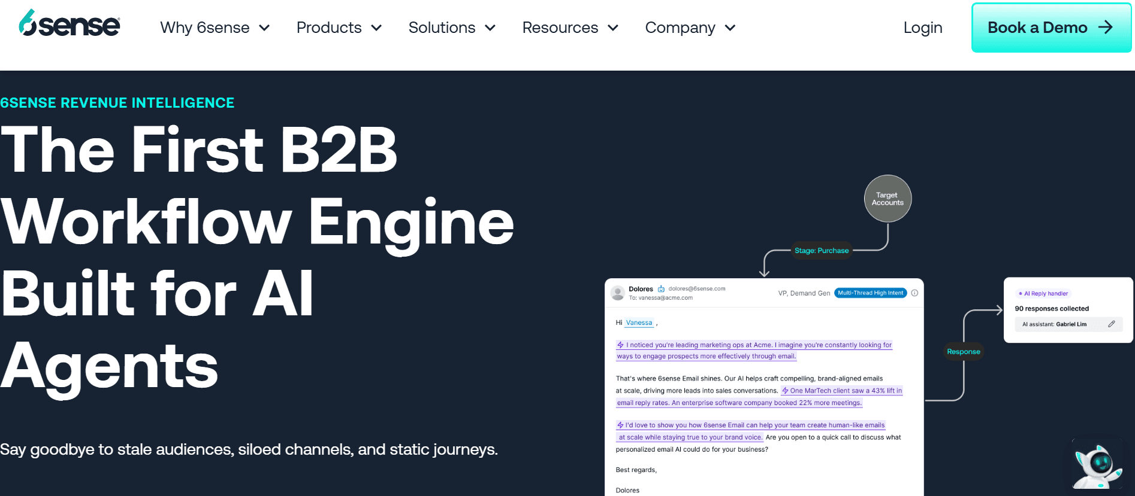Click the Book a Demo button
1135x496 pixels.
[1051, 28]
